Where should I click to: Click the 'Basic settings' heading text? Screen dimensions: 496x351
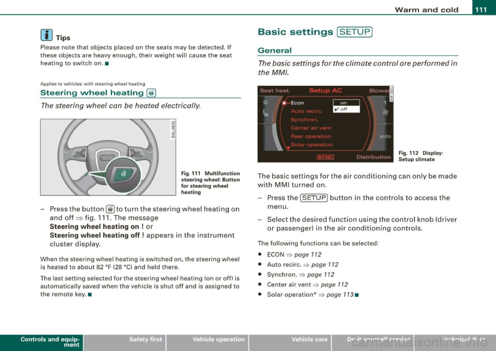point(296,32)
